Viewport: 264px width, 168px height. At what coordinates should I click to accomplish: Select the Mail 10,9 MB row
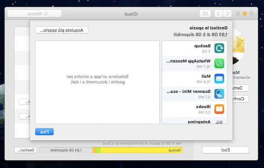(195, 79)
